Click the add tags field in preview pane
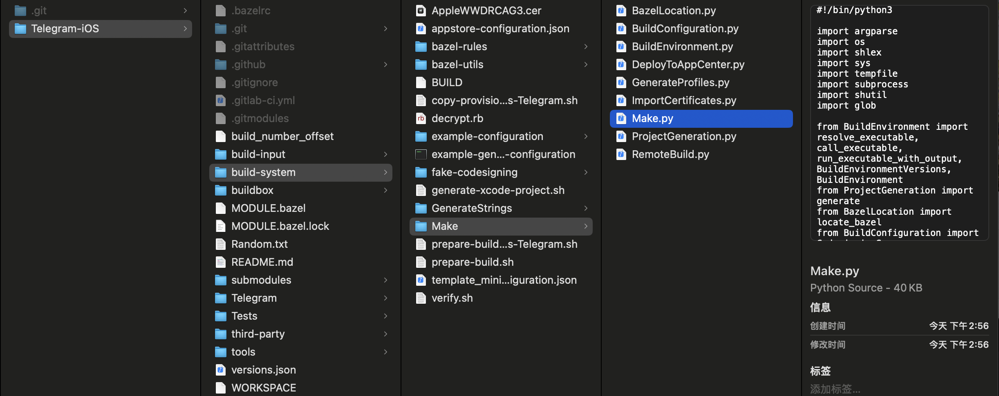 coord(835,389)
